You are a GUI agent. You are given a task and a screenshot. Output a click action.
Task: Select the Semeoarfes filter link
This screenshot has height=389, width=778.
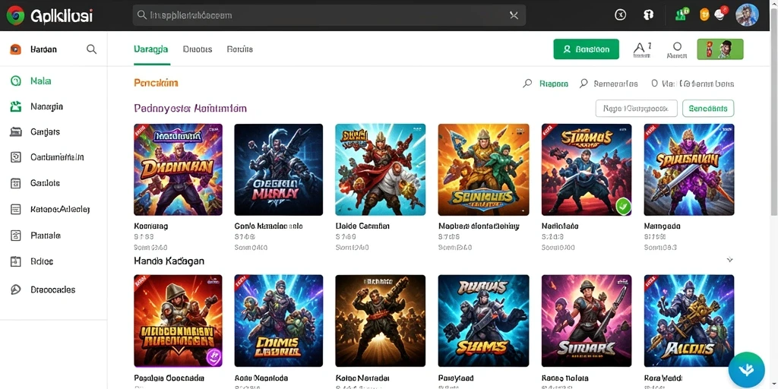[x=615, y=84]
